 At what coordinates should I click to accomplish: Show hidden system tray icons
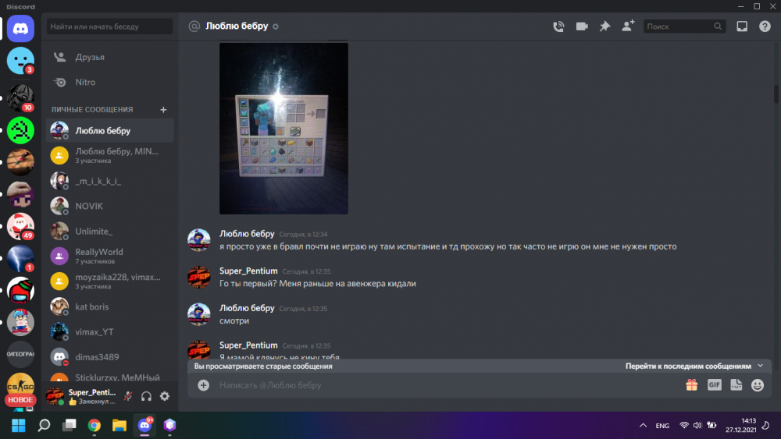pyautogui.click(x=643, y=426)
